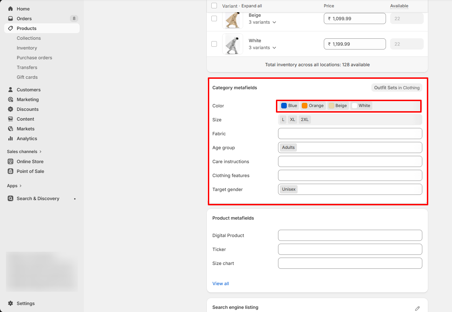Click Expand all in the variant header
This screenshot has height=312, width=452.
pos(251,6)
